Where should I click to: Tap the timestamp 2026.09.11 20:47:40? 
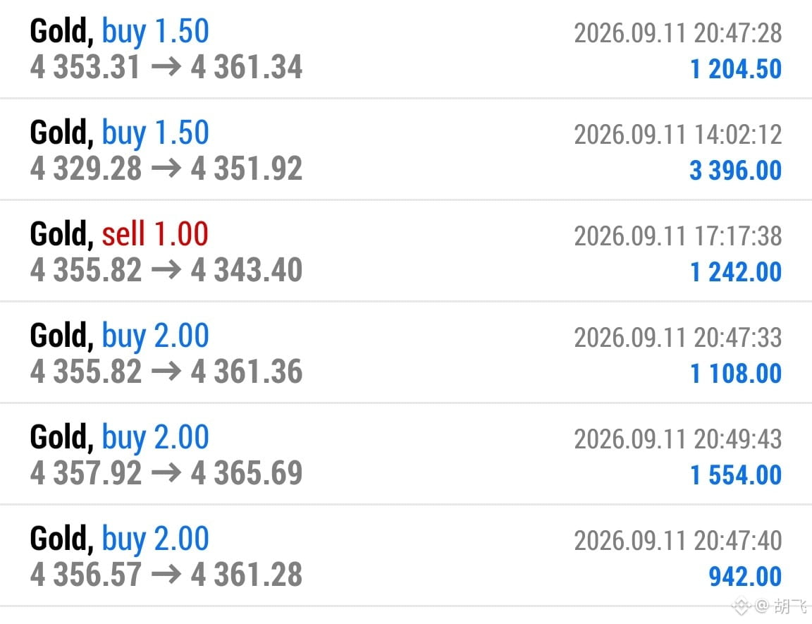pyautogui.click(x=678, y=541)
